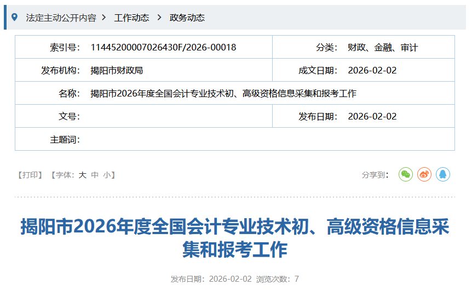Share to WeChat via green icon
This screenshot has width=472, height=290.
[406, 174]
